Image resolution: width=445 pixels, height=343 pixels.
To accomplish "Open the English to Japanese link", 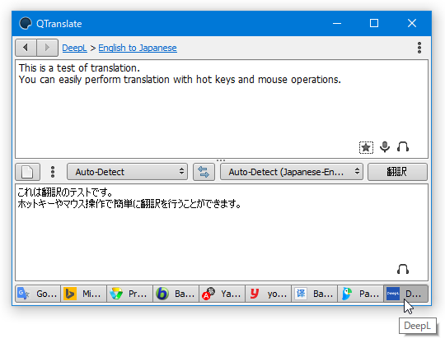I will 138,48.
